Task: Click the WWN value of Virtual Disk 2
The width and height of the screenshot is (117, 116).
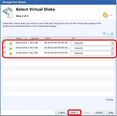Action: click(57, 48)
